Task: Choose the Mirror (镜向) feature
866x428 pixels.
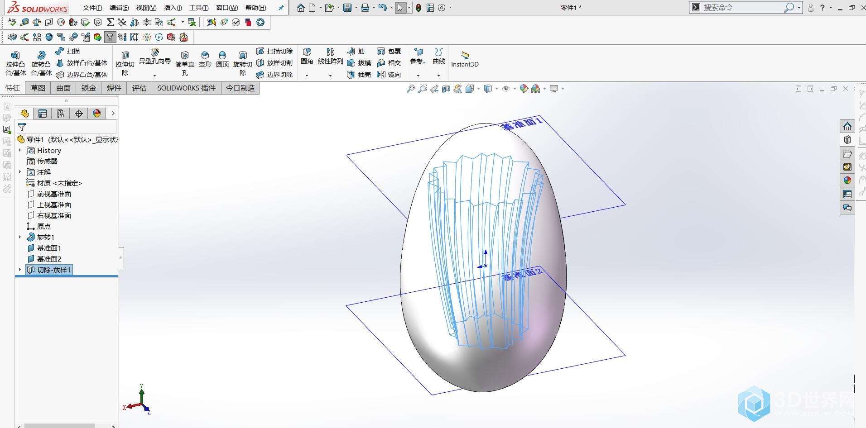Action: pyautogui.click(x=389, y=75)
